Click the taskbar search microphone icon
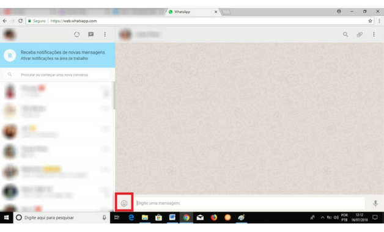 [x=104, y=217]
